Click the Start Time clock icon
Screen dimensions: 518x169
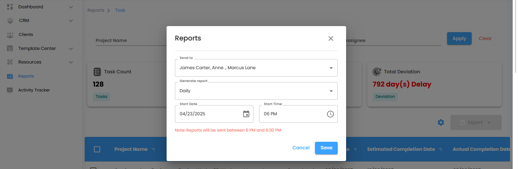330,114
